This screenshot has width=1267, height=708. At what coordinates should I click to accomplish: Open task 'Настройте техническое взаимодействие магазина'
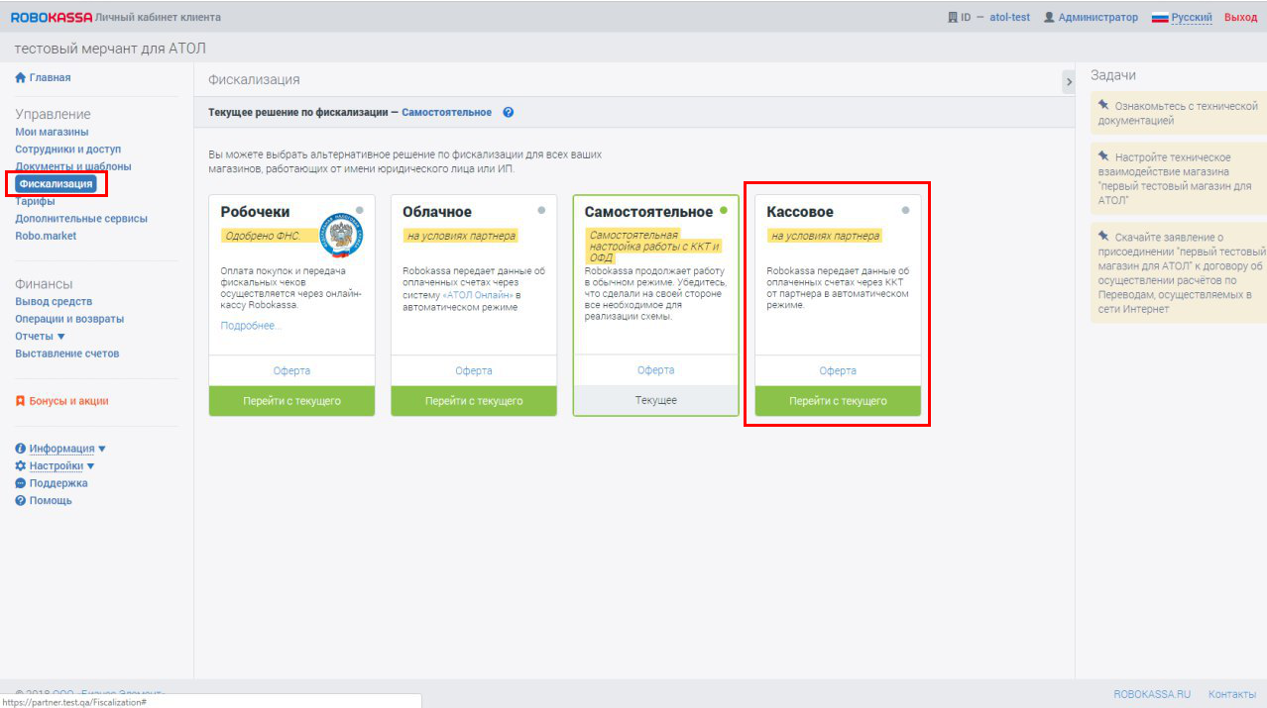click(1179, 179)
